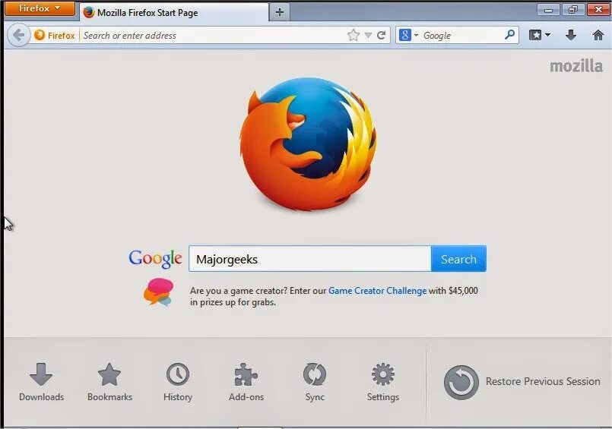Open the Game Creator Challenge link
This screenshot has width=612, height=429.
point(377,291)
